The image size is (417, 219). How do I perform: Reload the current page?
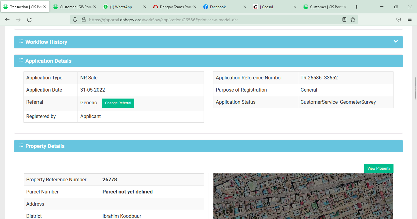tap(29, 19)
